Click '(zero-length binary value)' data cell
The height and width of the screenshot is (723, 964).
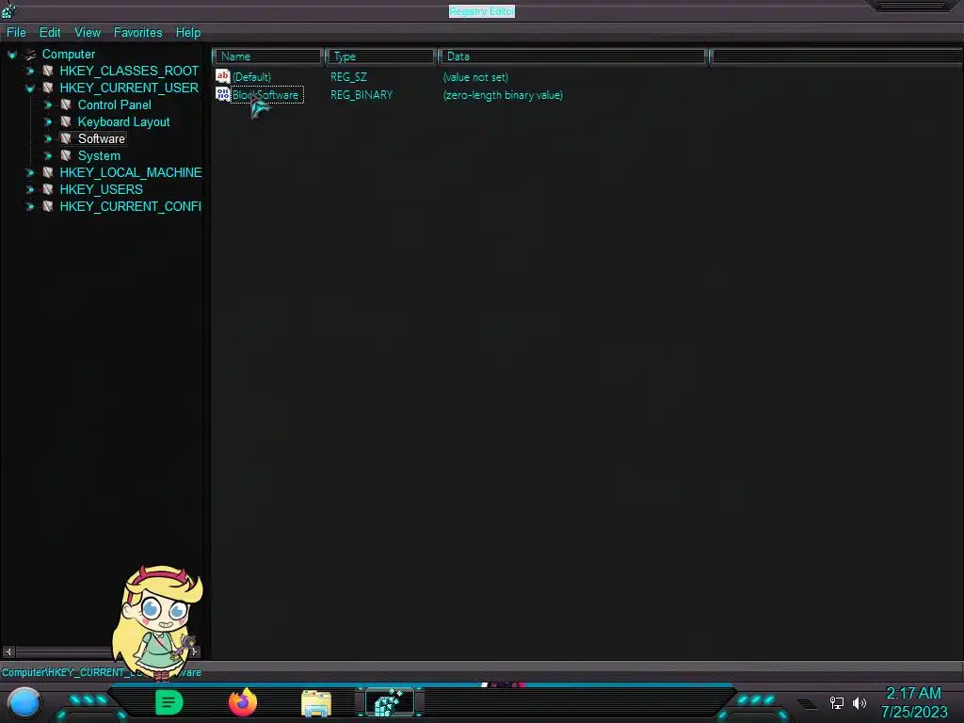coord(503,95)
